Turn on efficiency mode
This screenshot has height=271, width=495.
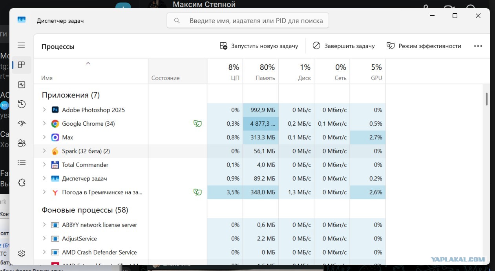pyautogui.click(x=424, y=46)
